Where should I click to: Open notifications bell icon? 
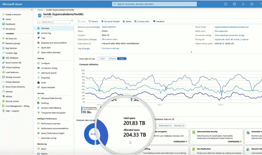(x=243, y=4)
